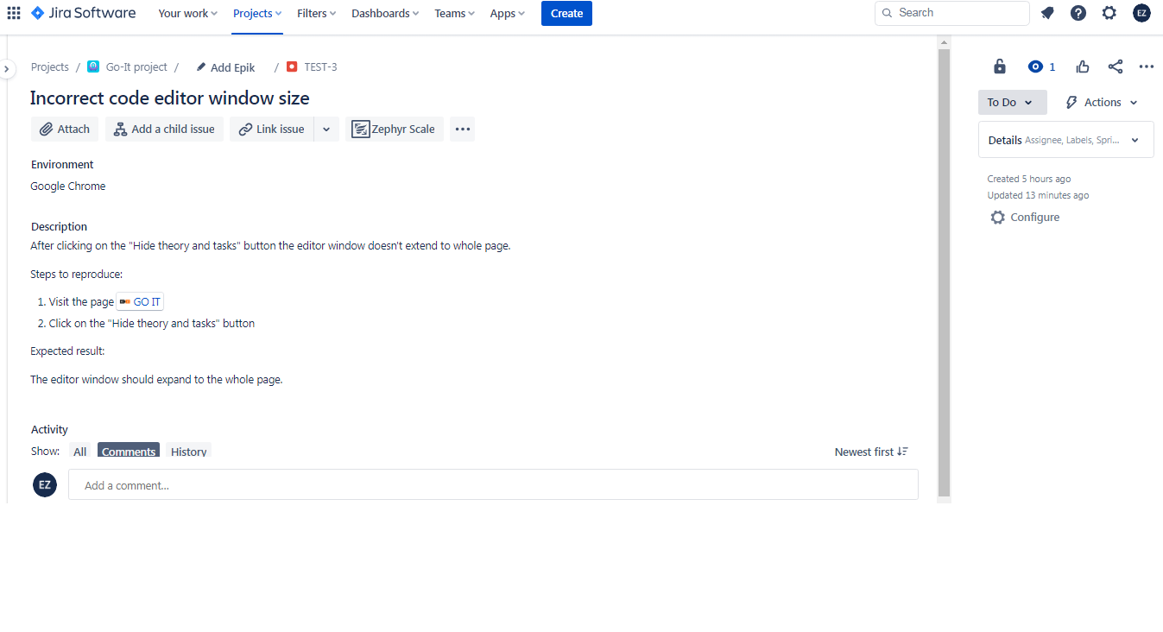Viewport: 1163px width, 632px height.
Task: Open more actions via the ellipsis icon
Action: tap(1146, 66)
